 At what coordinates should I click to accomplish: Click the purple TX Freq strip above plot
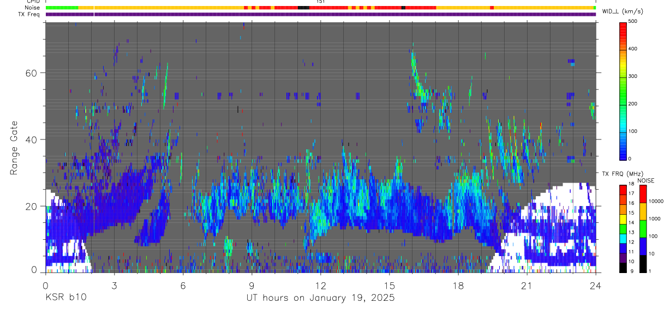[x=321, y=14]
